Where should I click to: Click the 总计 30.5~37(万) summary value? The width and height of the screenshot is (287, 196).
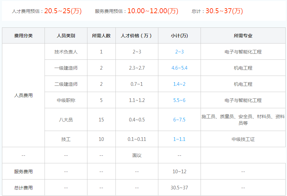tap(224, 11)
